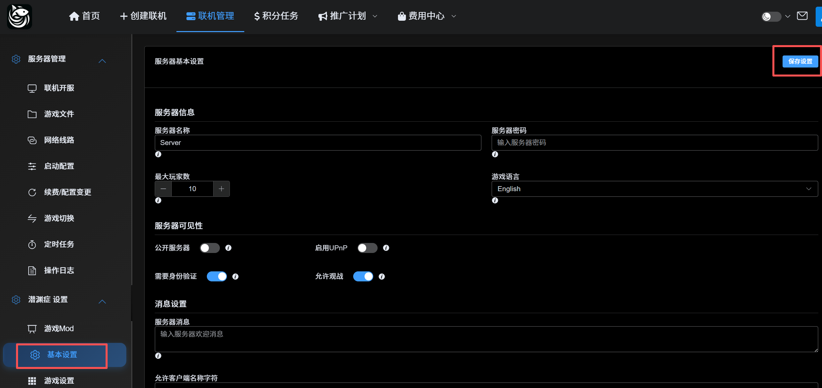Enable the 公开服务器 switch
The width and height of the screenshot is (822, 388).
tap(210, 248)
